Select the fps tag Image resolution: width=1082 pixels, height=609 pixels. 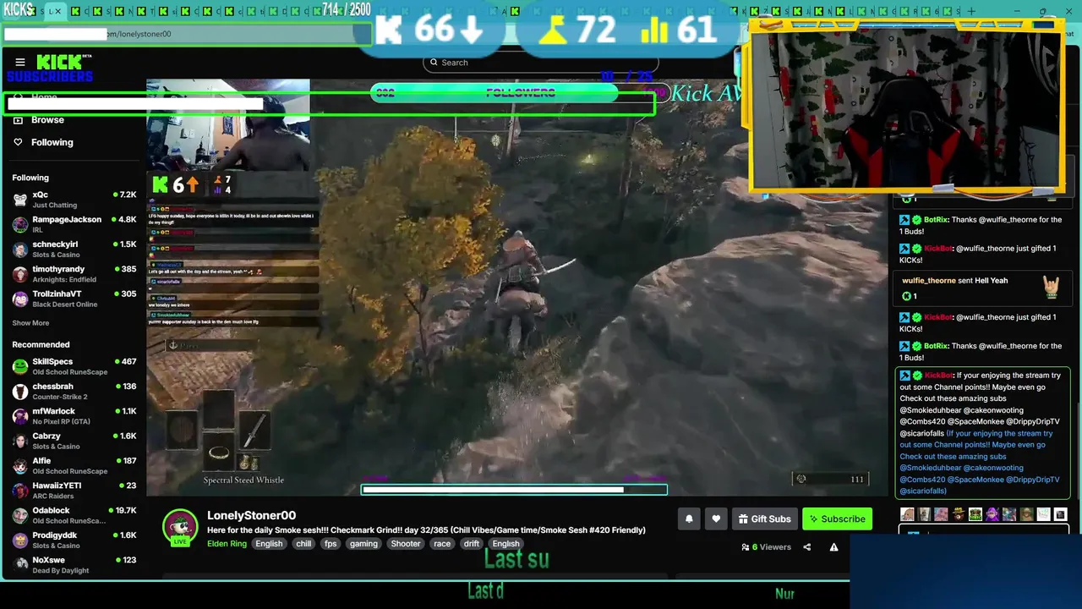(331, 544)
